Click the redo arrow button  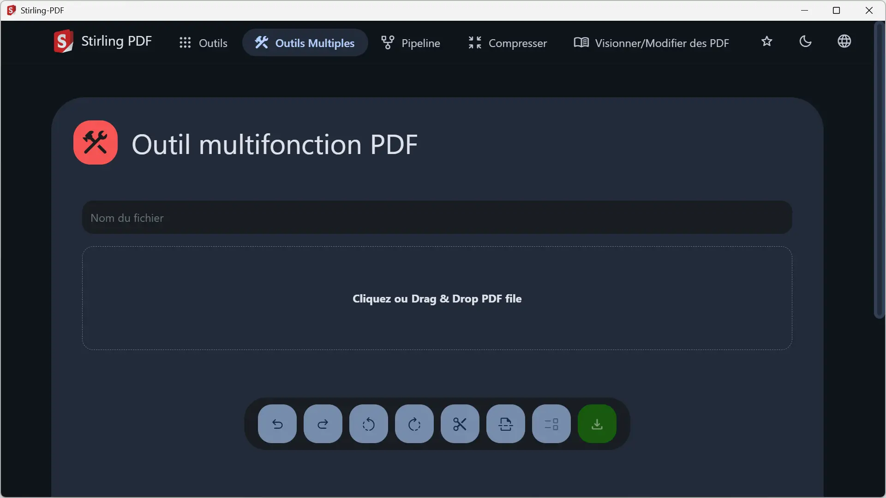pyautogui.click(x=323, y=424)
